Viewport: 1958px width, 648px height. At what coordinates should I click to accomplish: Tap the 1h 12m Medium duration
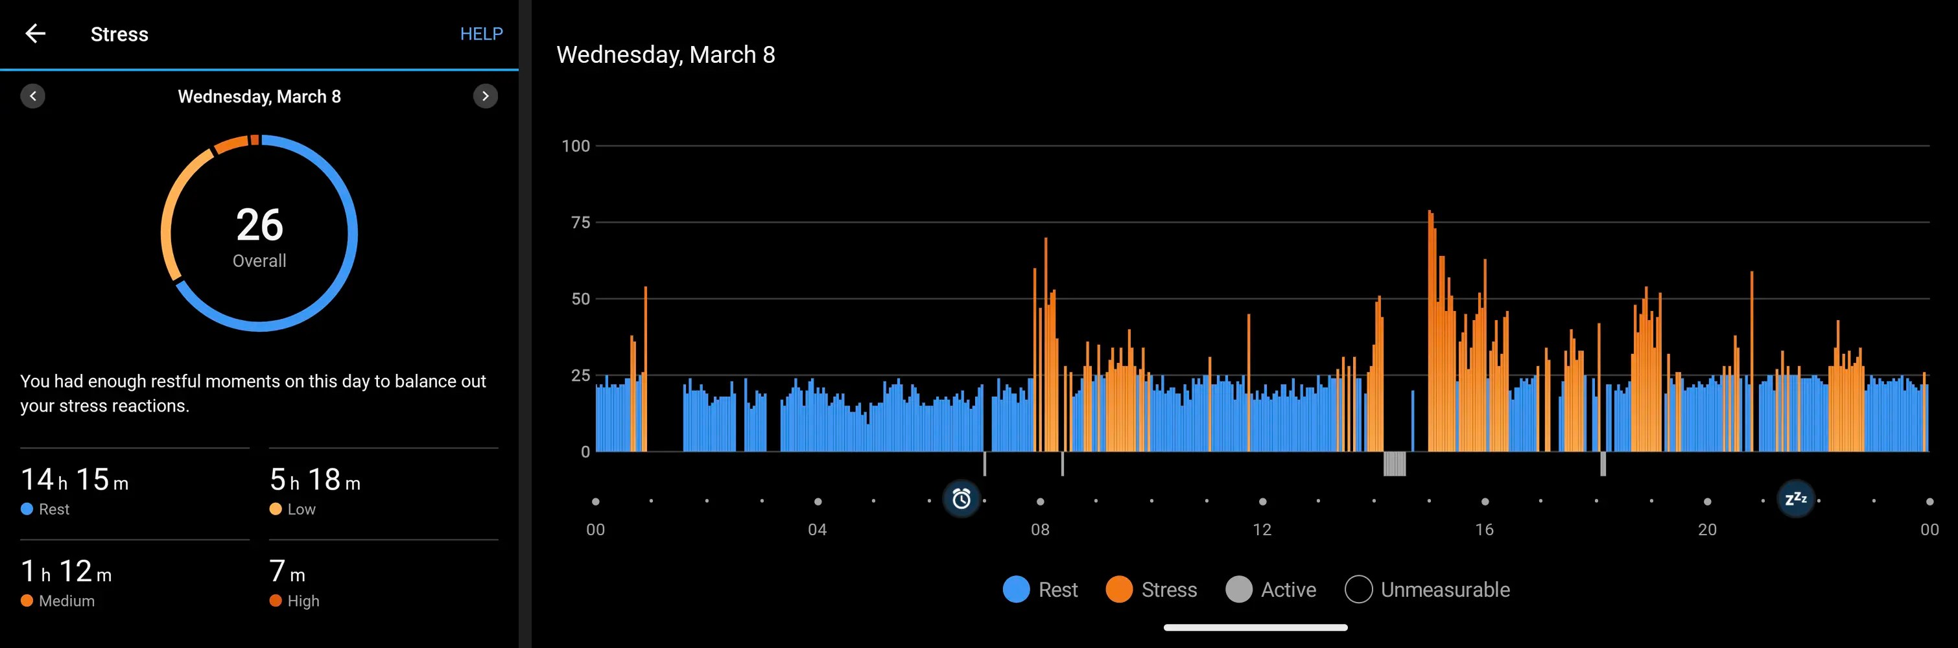pyautogui.click(x=67, y=572)
